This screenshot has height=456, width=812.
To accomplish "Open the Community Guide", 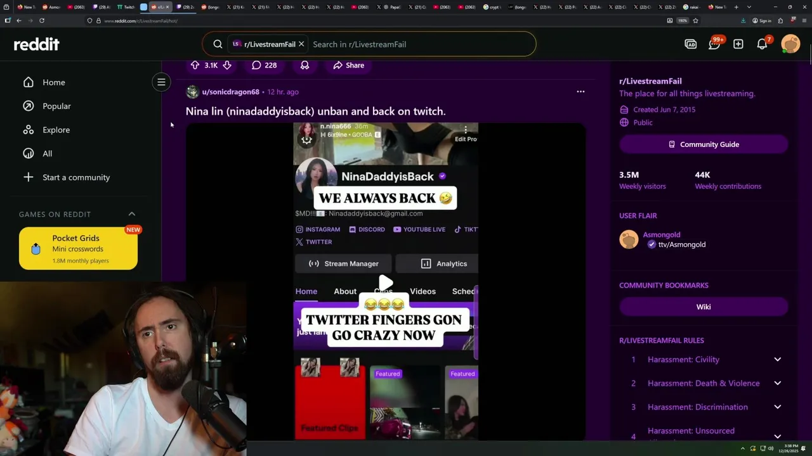I will point(704,144).
